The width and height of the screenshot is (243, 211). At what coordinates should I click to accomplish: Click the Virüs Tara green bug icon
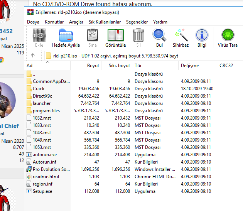click(x=228, y=35)
